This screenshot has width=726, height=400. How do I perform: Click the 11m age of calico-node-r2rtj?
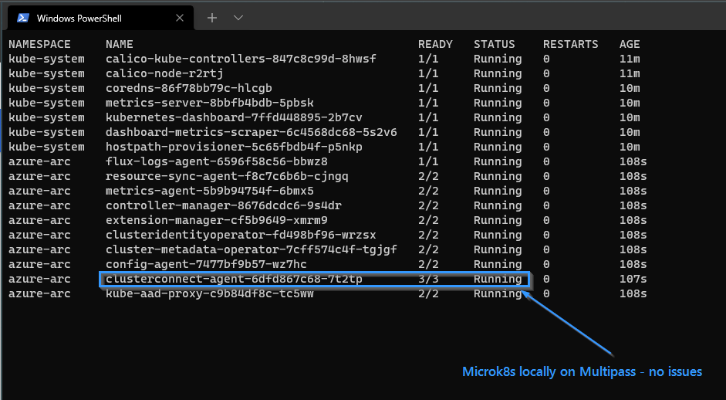[630, 73]
